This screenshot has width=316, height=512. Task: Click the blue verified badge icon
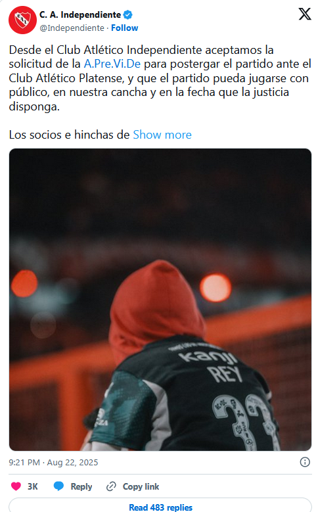tap(127, 14)
